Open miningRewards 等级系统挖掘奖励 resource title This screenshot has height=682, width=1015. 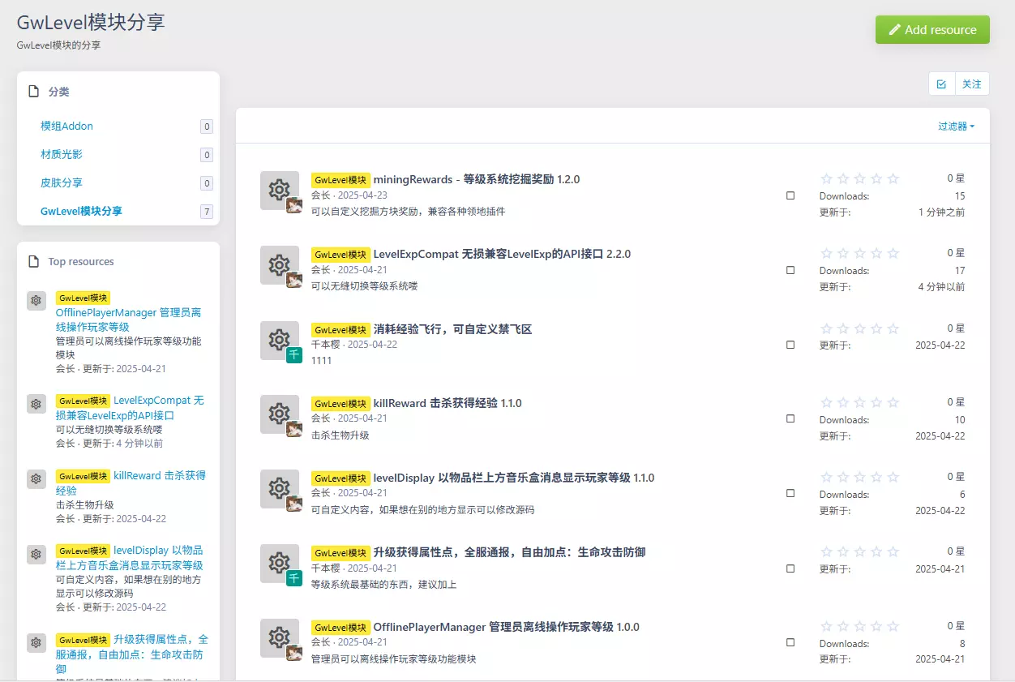pos(477,179)
